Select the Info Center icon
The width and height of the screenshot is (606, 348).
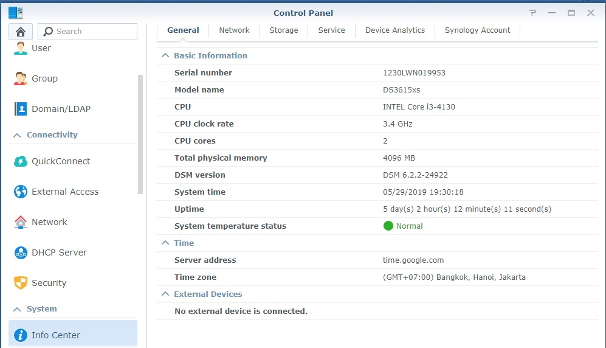pyautogui.click(x=21, y=335)
